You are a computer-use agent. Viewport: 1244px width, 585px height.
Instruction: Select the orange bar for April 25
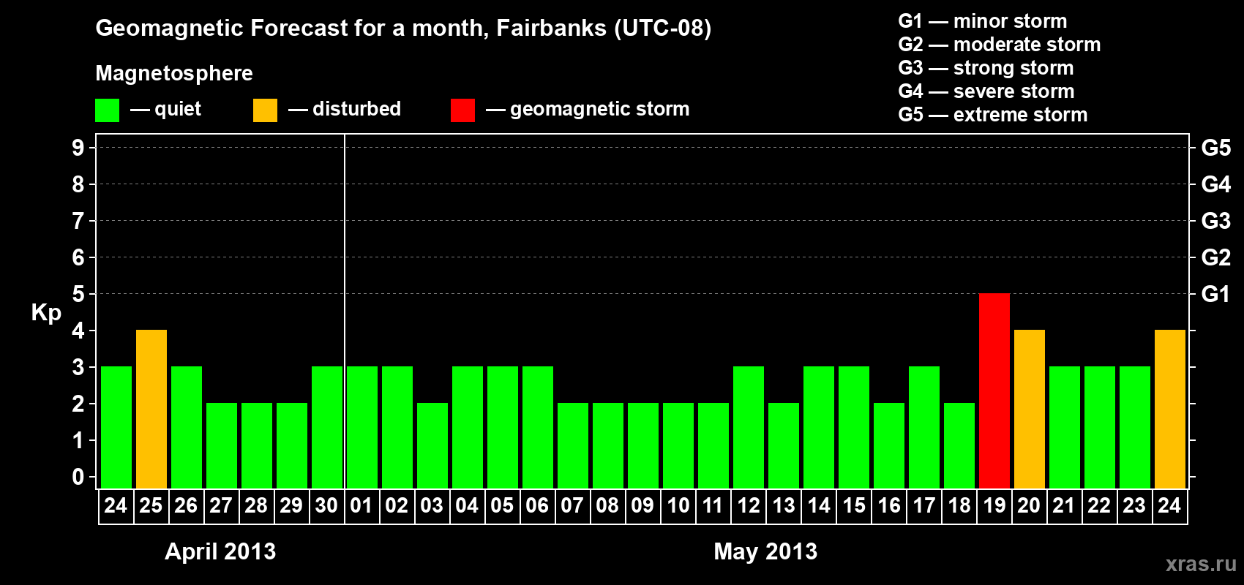(151, 409)
